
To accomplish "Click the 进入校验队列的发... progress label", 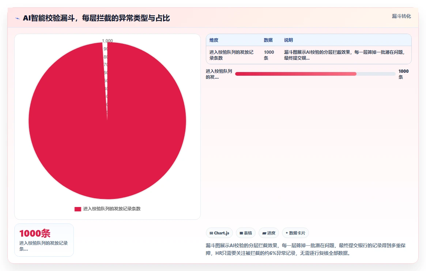I will [219, 74].
